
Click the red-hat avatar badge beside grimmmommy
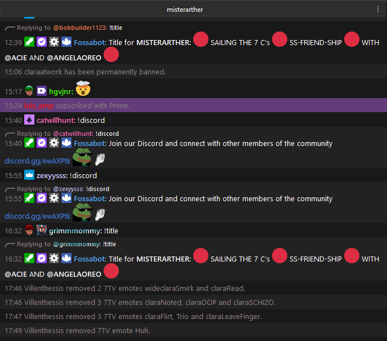[29, 230]
